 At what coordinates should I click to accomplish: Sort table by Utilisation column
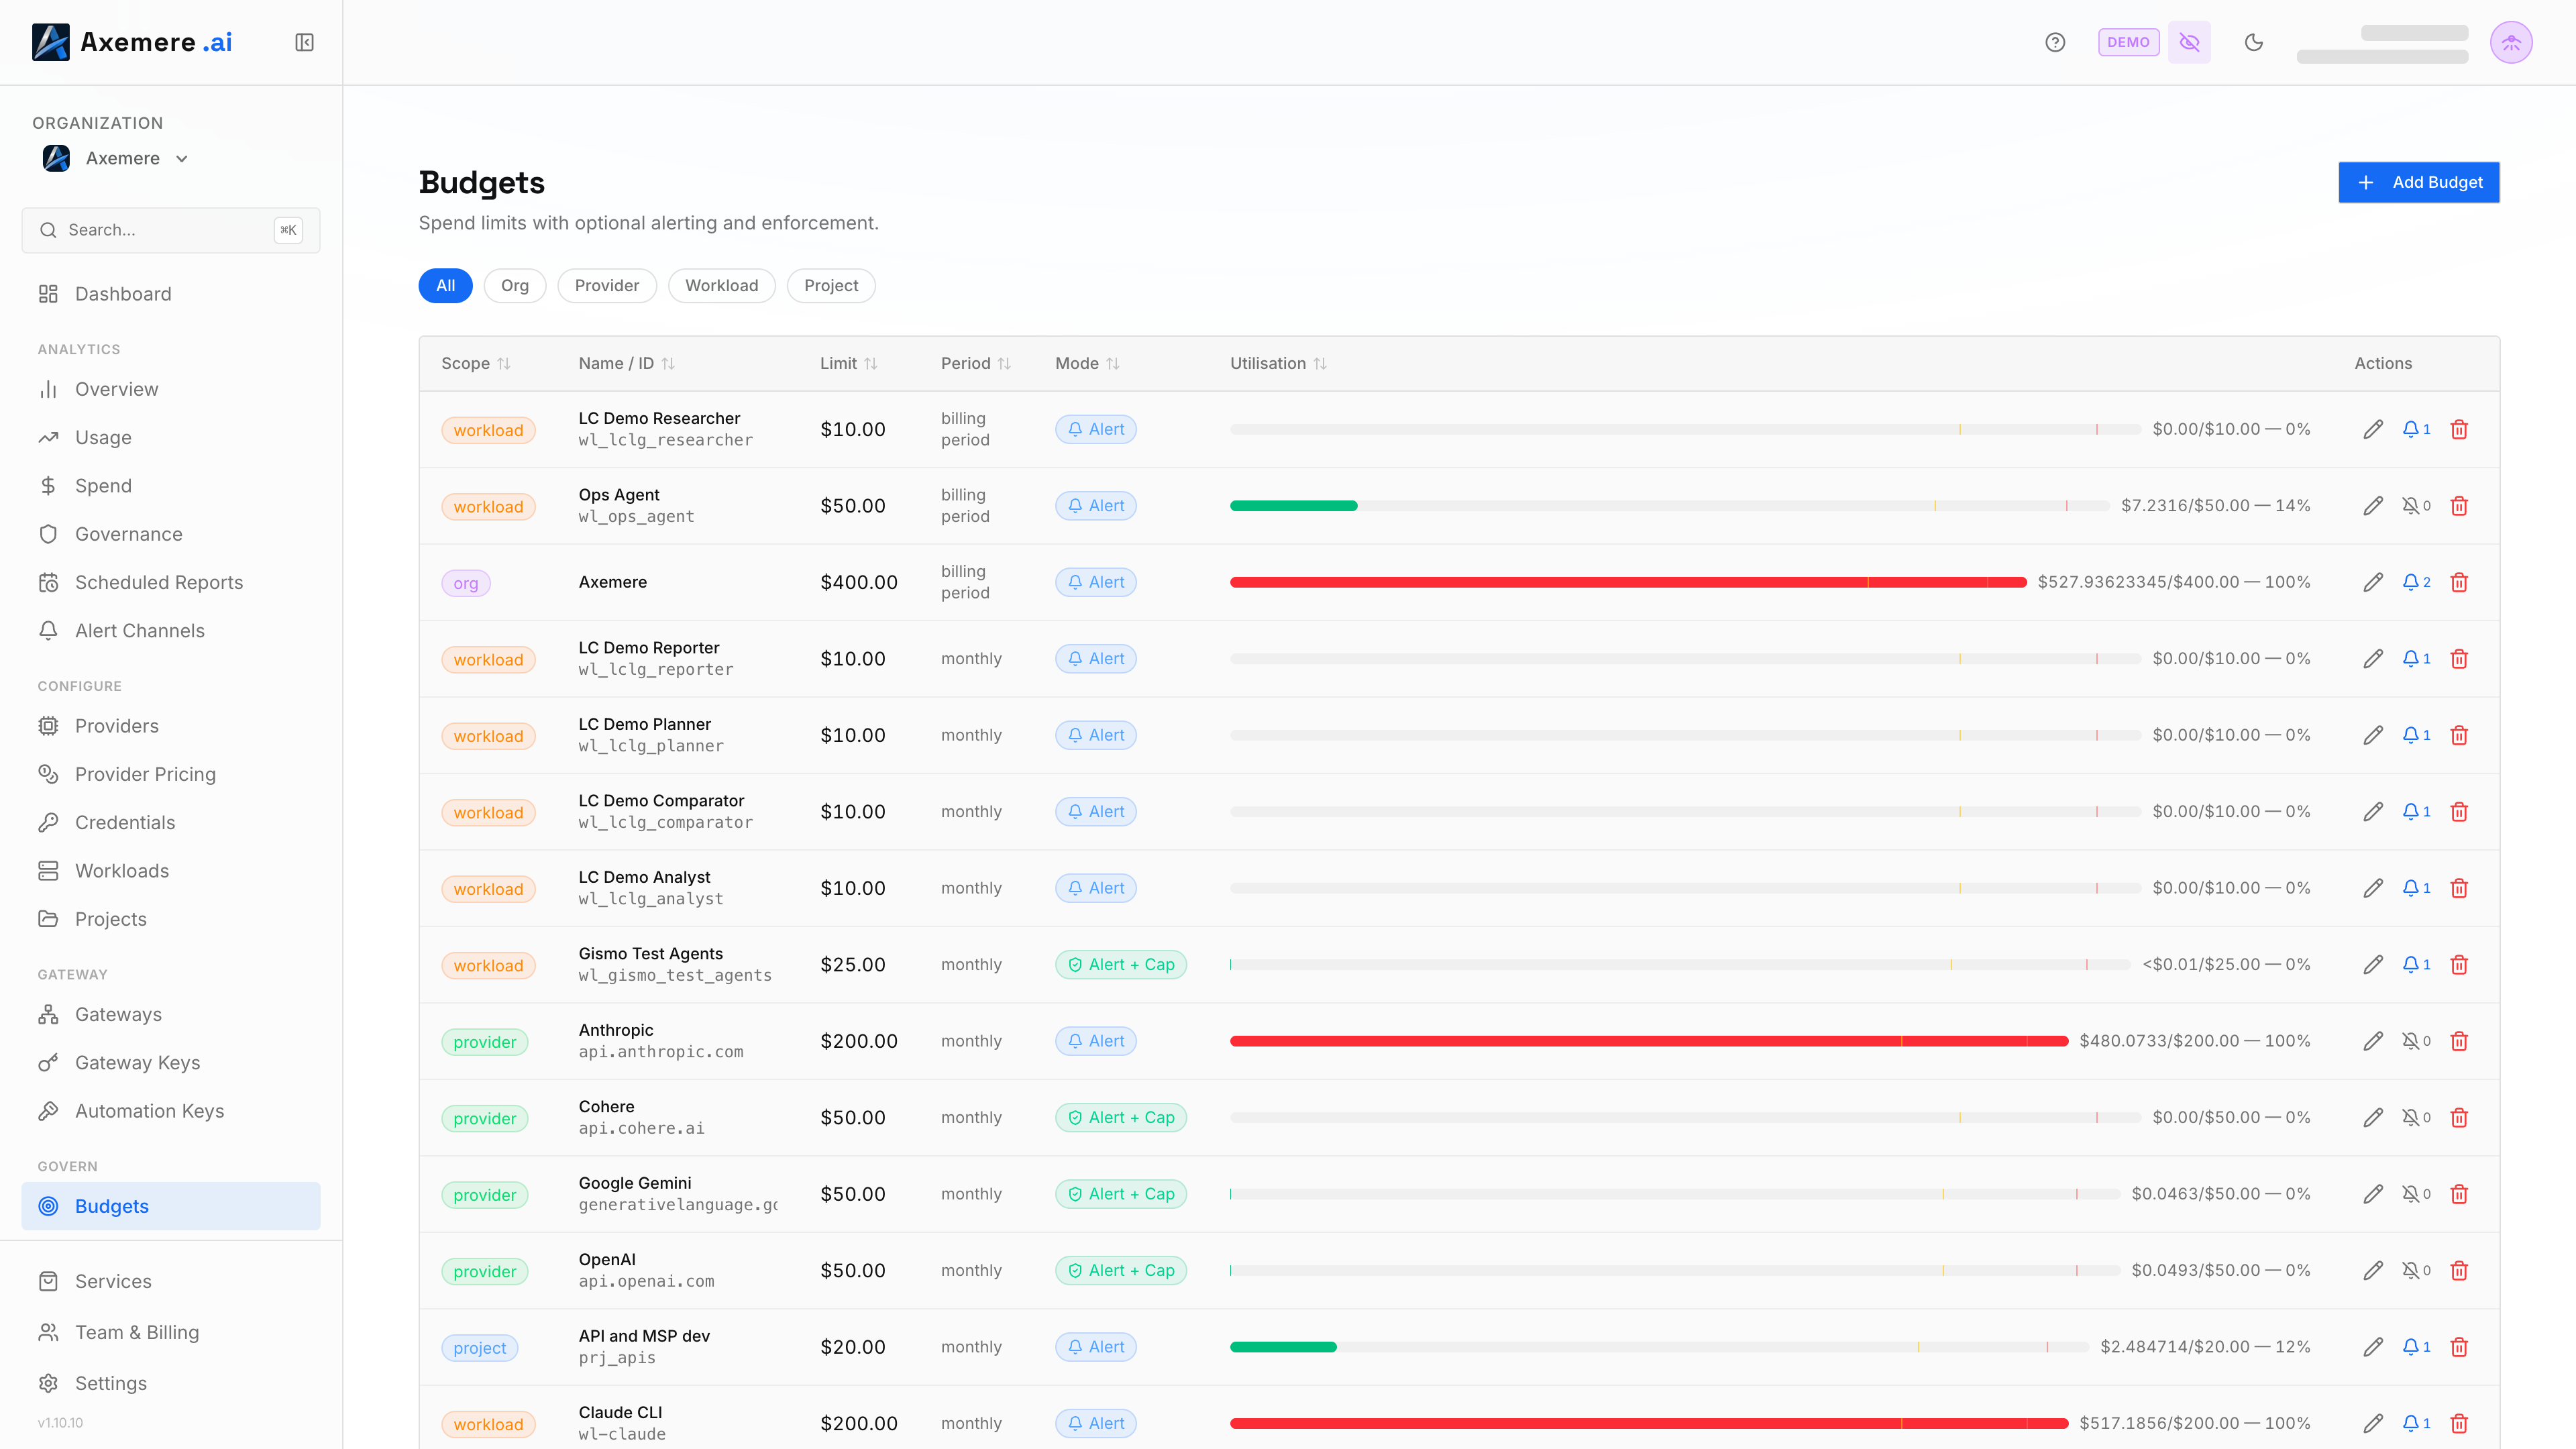[1278, 363]
